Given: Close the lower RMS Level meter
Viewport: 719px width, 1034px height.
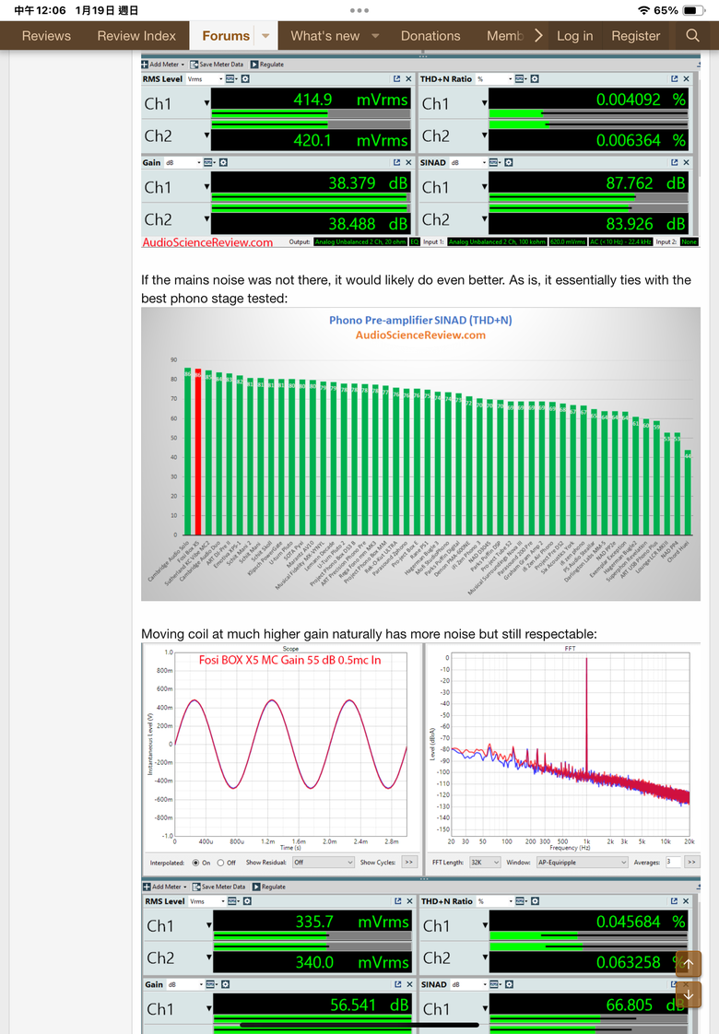Looking at the screenshot, I should click(409, 900).
